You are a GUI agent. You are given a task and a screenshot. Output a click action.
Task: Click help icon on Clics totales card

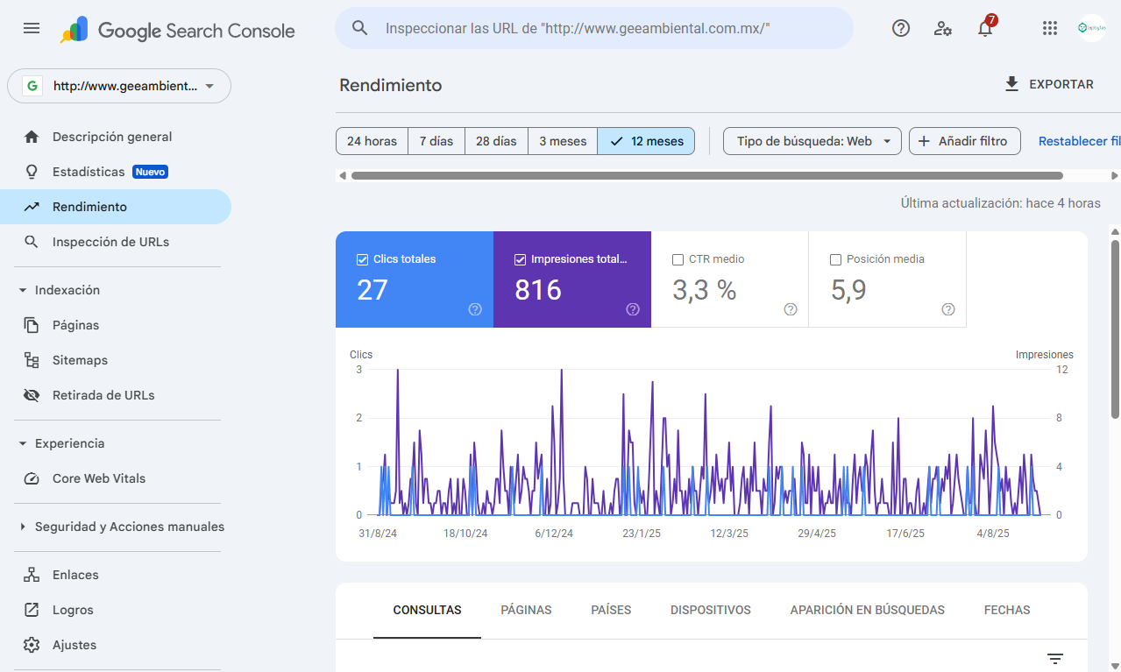[x=475, y=309]
